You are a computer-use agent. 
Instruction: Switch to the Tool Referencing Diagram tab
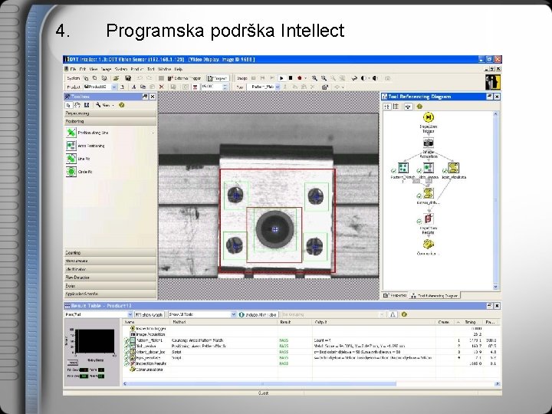coord(435,296)
